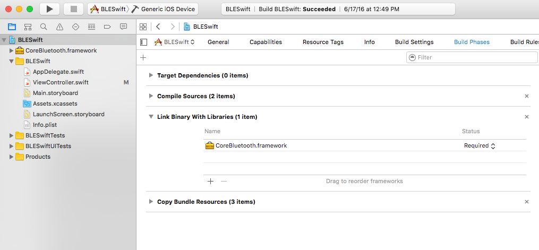Switch to the Build Rules tab
Viewport: 539px width, 250px height.
[x=525, y=42]
